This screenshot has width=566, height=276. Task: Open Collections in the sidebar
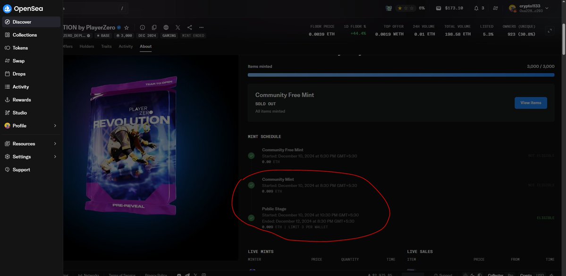point(31,35)
